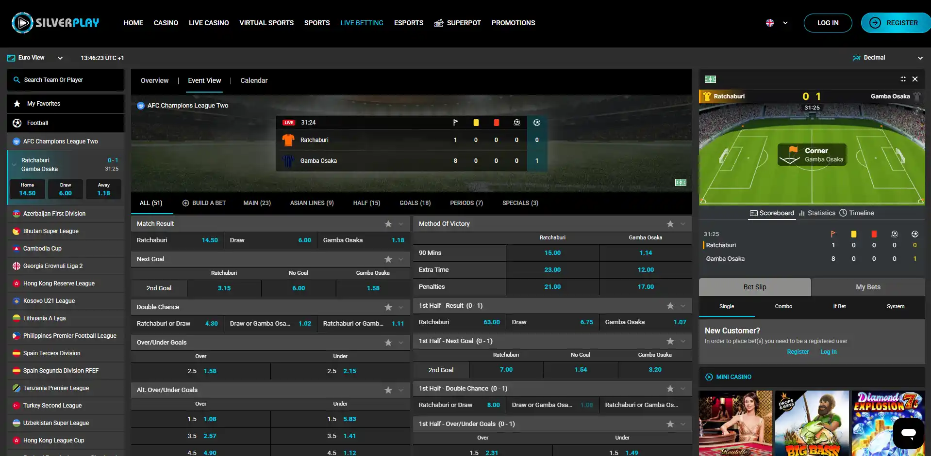Open the Superpot gift icon link
Screen dimensions: 931x456
pyautogui.click(x=439, y=23)
